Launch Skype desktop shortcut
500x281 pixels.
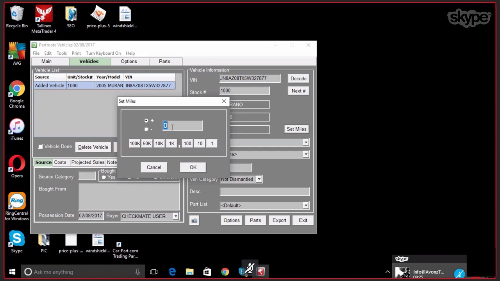[17, 242]
